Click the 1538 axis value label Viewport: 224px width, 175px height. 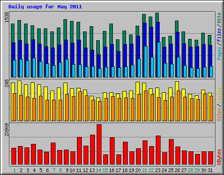(7, 17)
